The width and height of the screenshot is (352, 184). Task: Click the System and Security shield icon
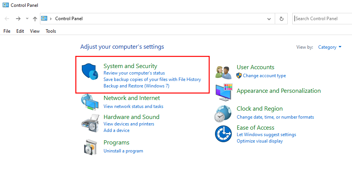(x=90, y=71)
